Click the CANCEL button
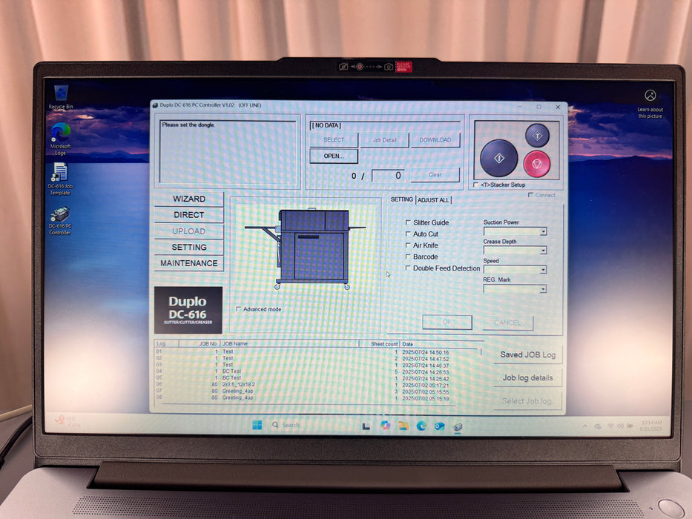692x519 pixels. click(x=507, y=323)
